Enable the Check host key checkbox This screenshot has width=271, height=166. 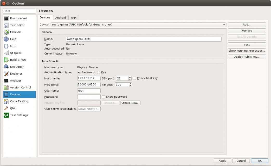tap(134, 78)
